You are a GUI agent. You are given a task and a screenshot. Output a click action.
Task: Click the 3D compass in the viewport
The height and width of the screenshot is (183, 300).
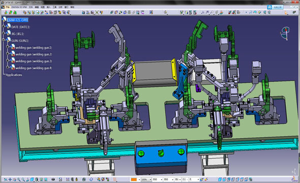285,34
